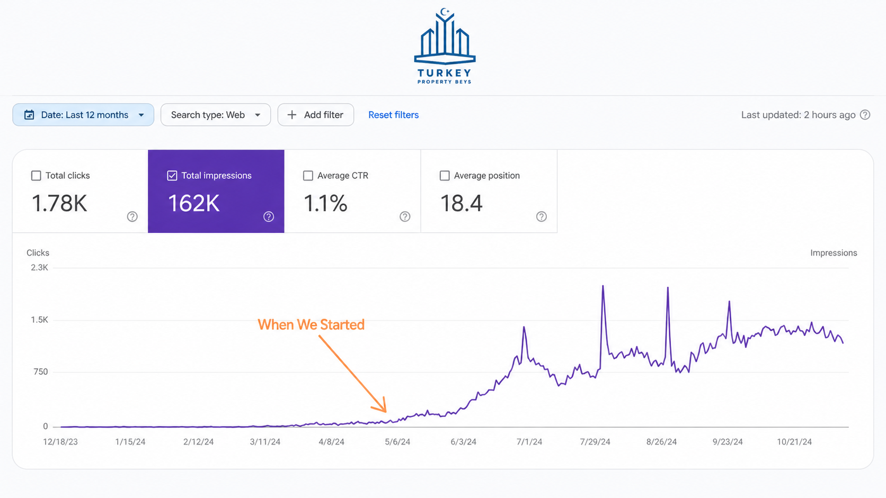Open help icon in Average position card
Screen dimensions: 886x498
pos(541,216)
